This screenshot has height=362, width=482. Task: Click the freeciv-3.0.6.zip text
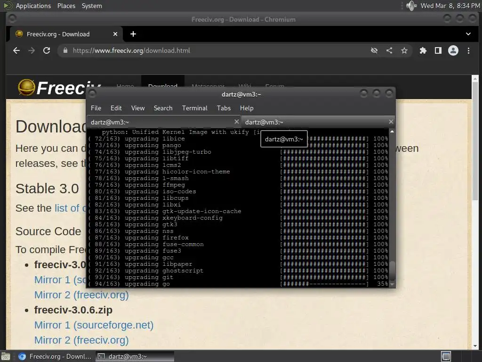pyautogui.click(x=73, y=310)
